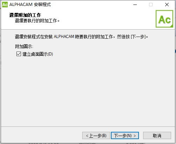Uncheck the 建立桌面圖示 checkbox
The width and height of the screenshot is (176, 144).
point(19,54)
